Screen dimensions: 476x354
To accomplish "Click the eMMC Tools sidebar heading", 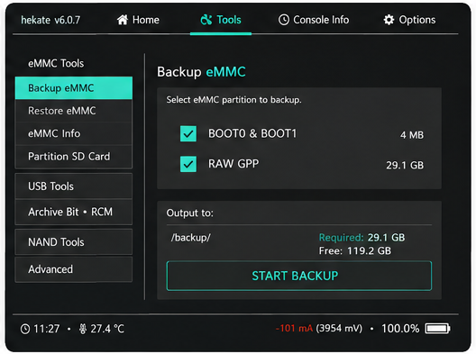I will pos(56,63).
